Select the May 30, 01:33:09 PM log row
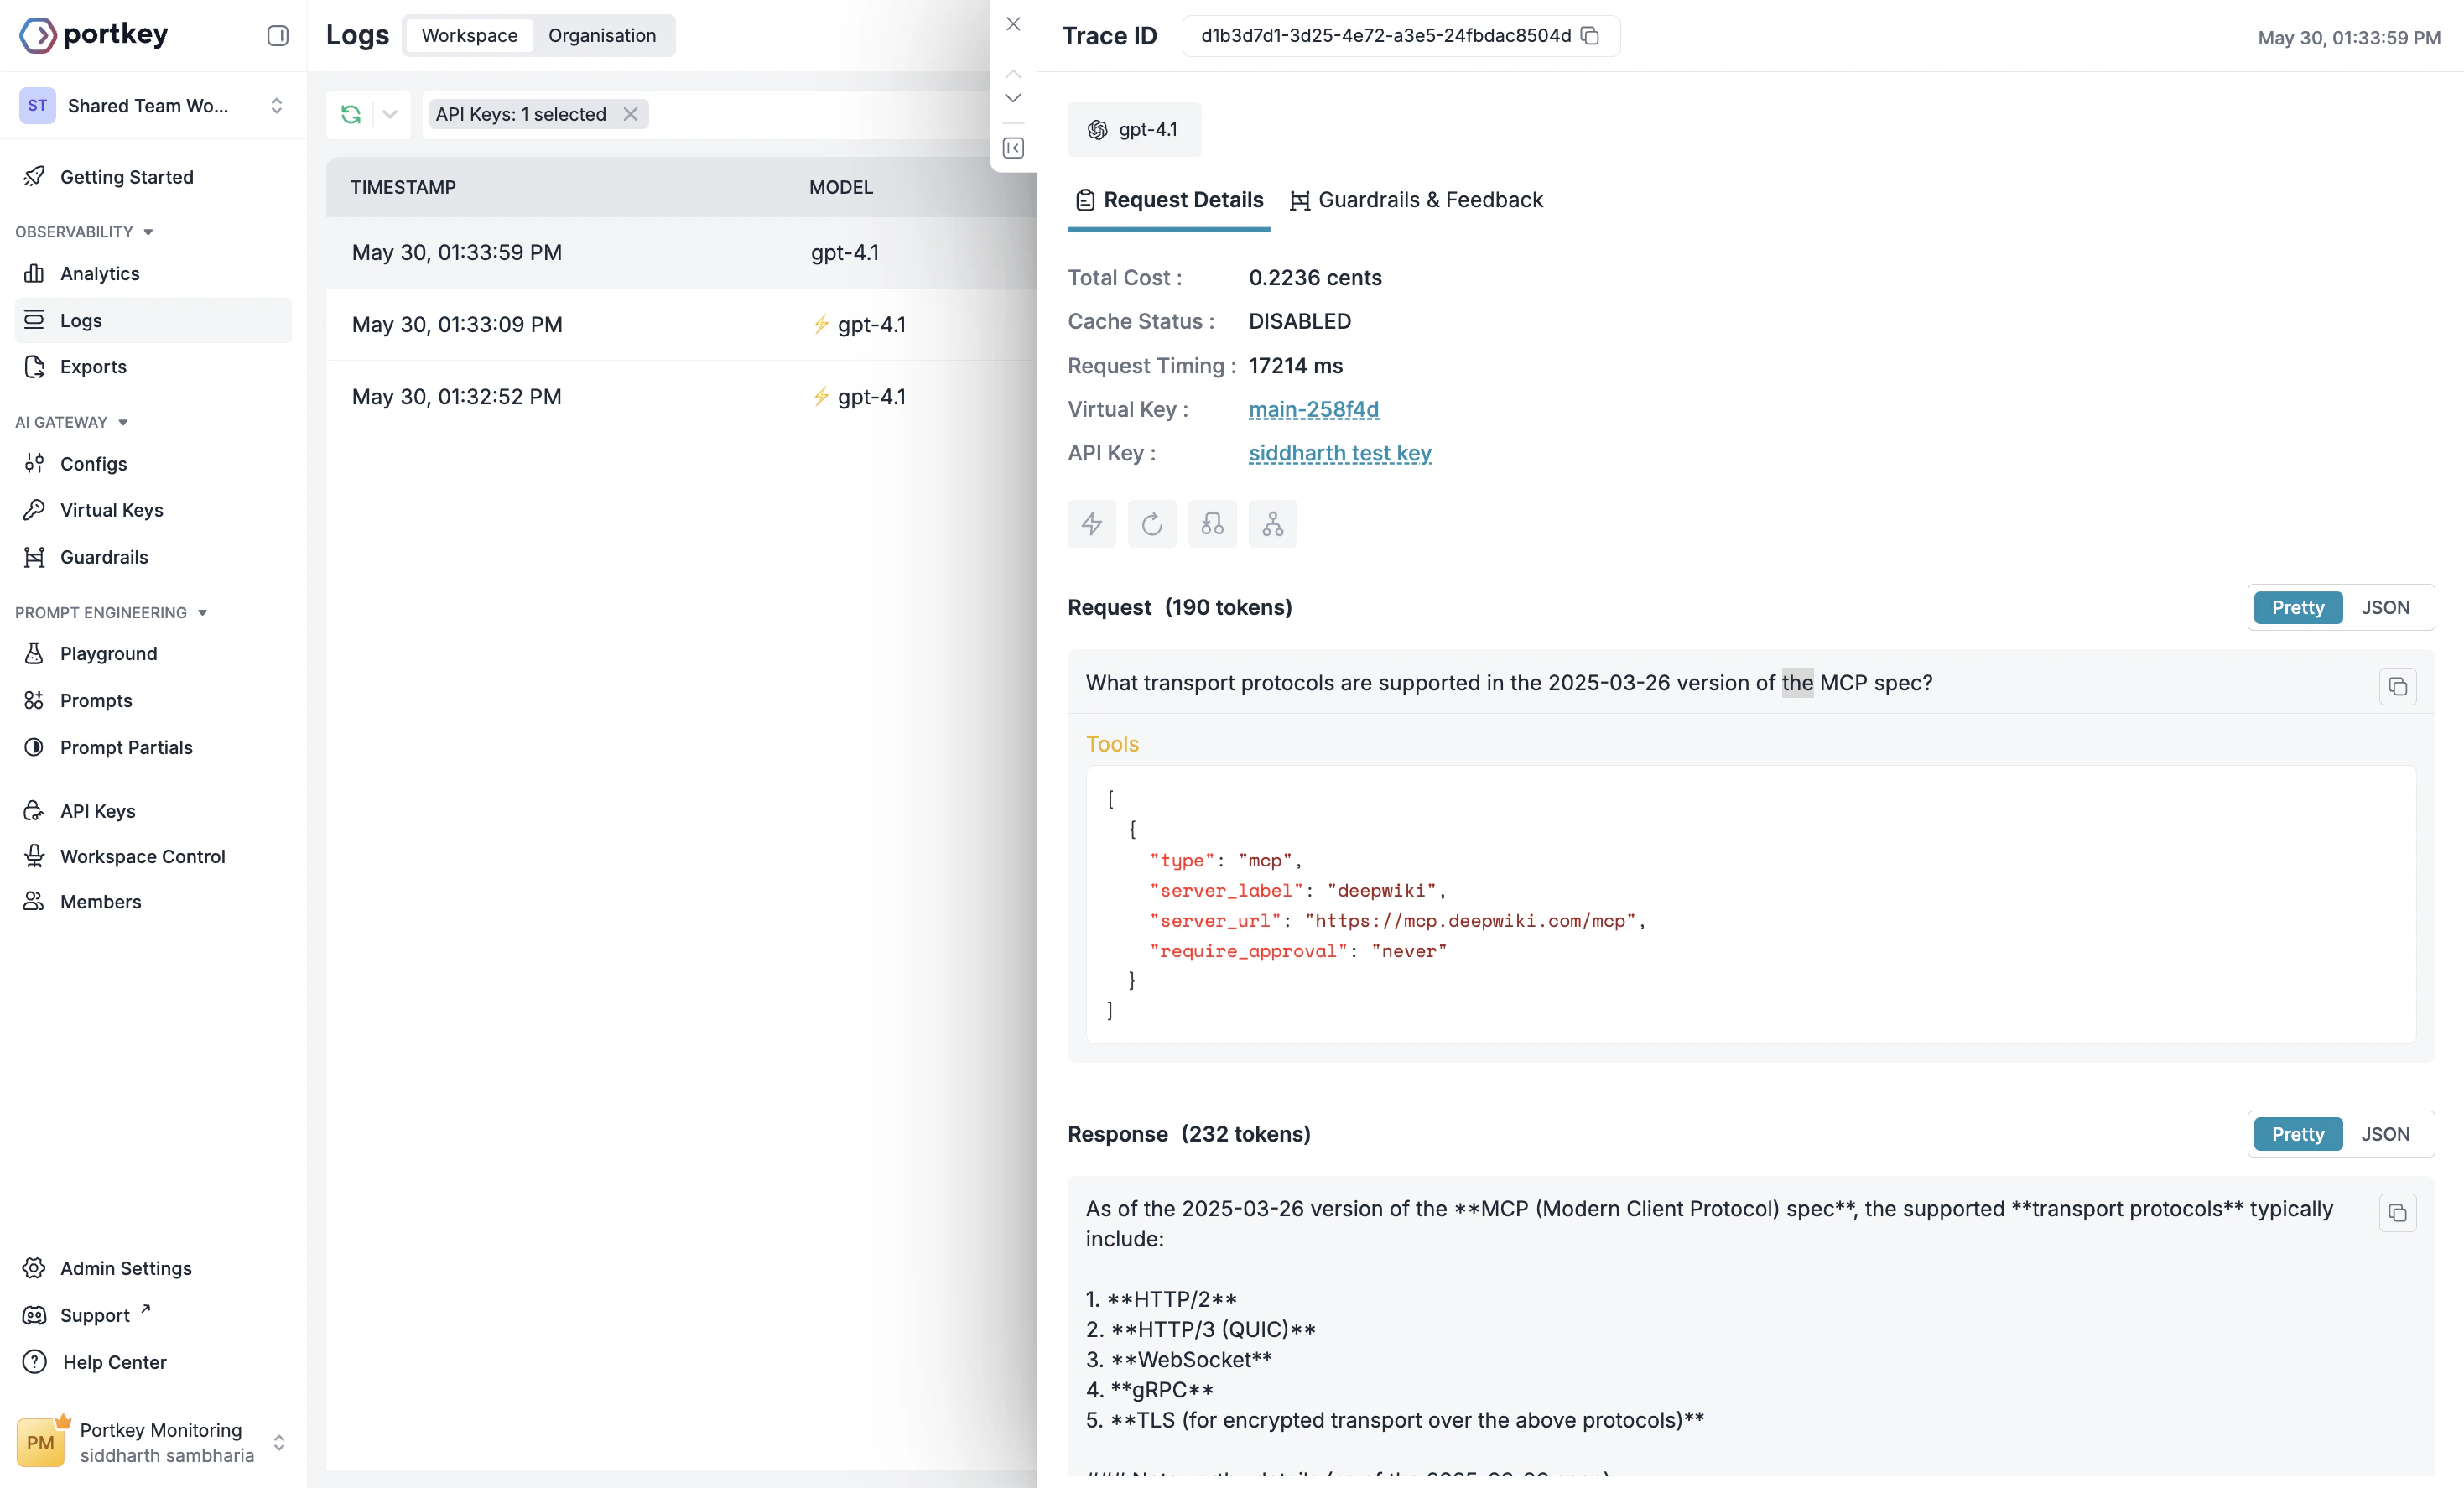The height and width of the screenshot is (1488, 2464). click(457, 325)
